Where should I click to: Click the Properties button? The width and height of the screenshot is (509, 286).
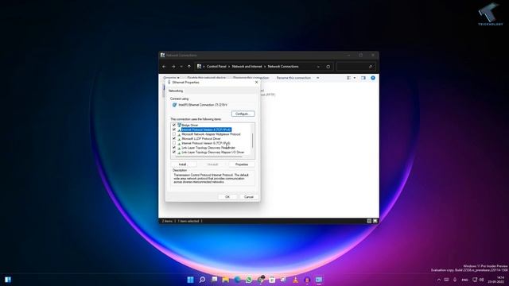point(242,164)
